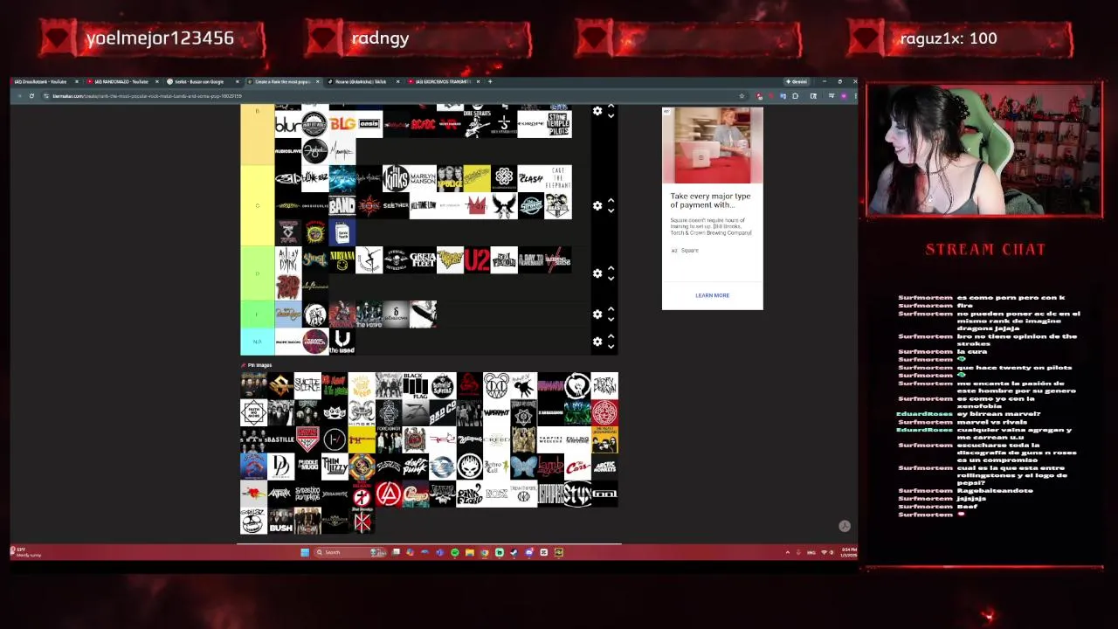1118x629 pixels.
Task: Select the Greta Van Fleet logo
Action: 423,259
